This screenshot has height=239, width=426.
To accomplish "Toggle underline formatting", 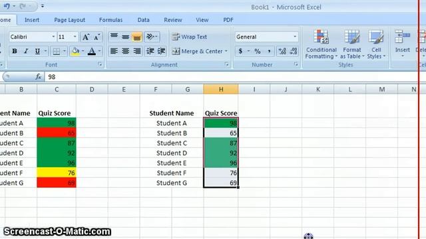I will point(37,51).
